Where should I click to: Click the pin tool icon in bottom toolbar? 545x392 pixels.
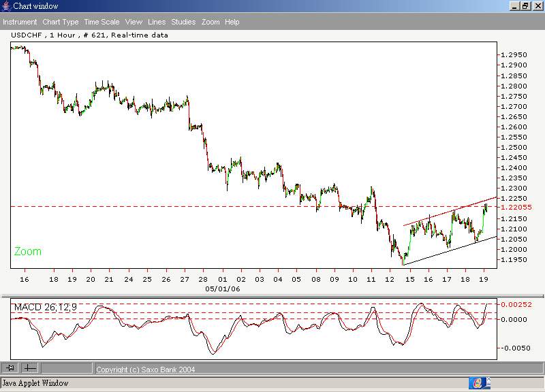tap(10, 367)
